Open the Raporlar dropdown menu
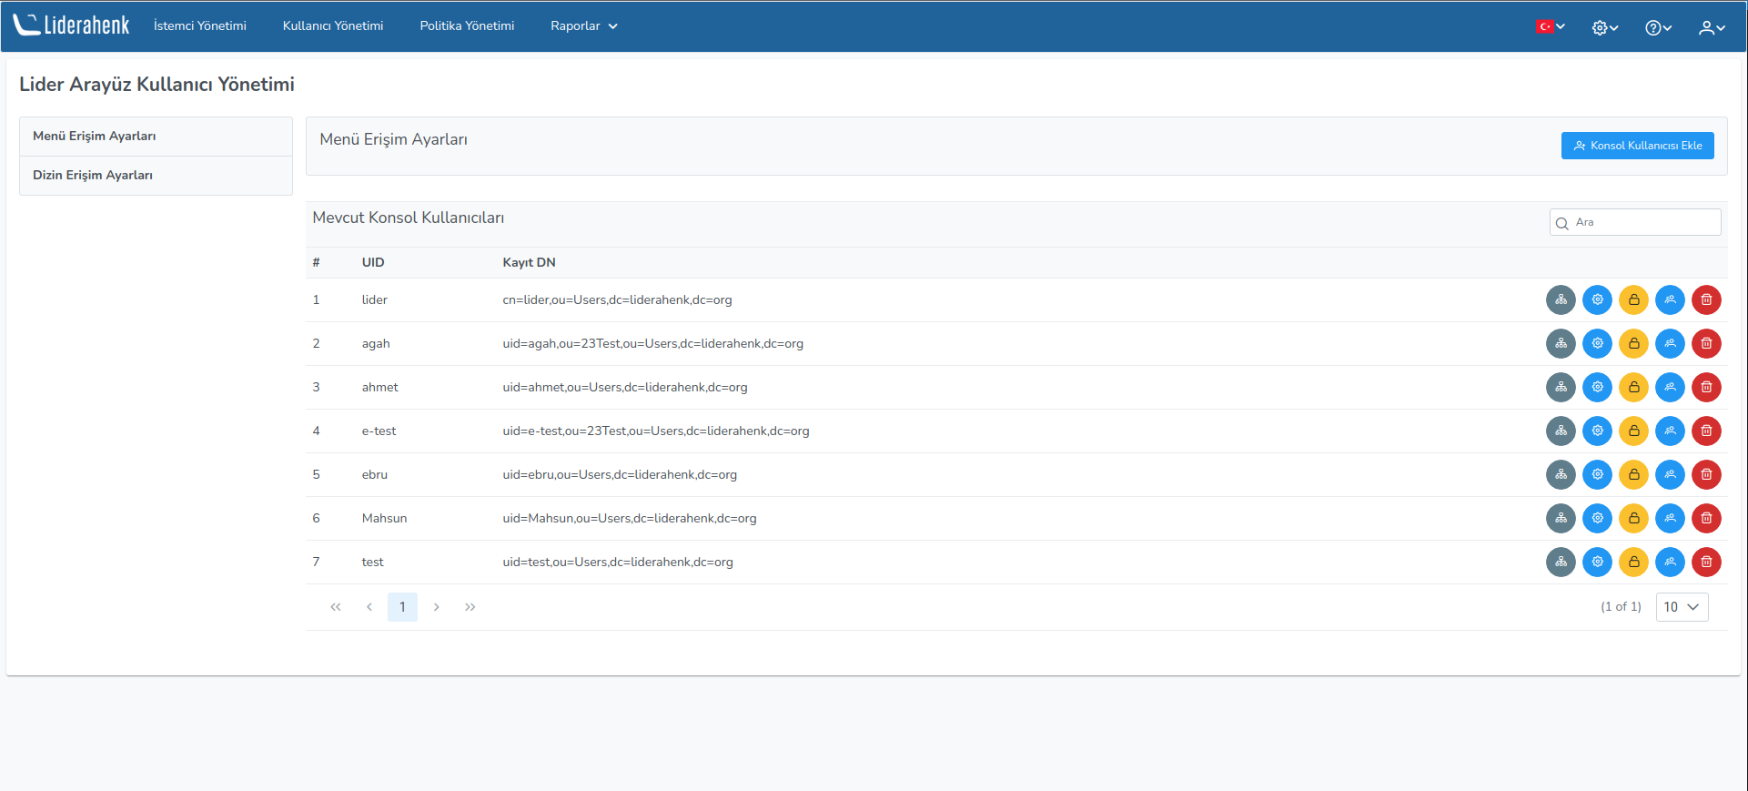 (x=583, y=25)
